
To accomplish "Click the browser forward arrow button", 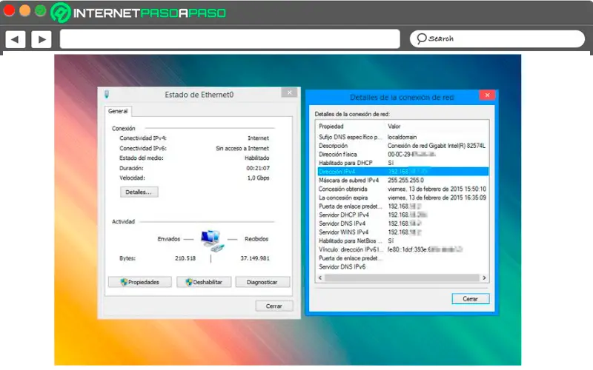I will [x=42, y=39].
